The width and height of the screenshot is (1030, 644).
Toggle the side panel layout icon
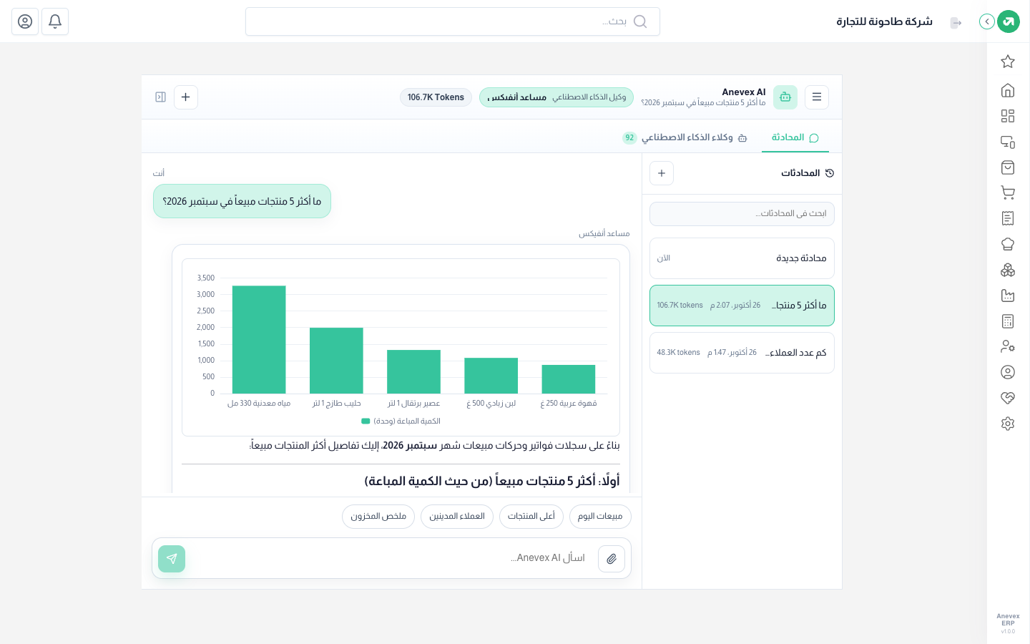[161, 97]
